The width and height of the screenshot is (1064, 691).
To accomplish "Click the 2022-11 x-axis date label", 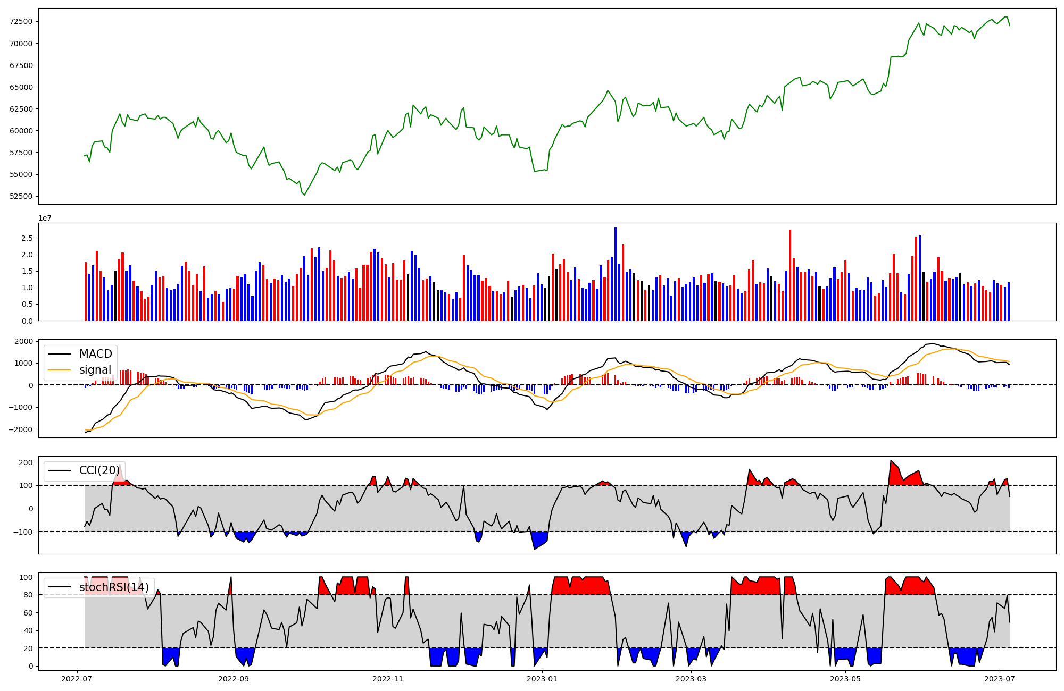I will [x=388, y=679].
